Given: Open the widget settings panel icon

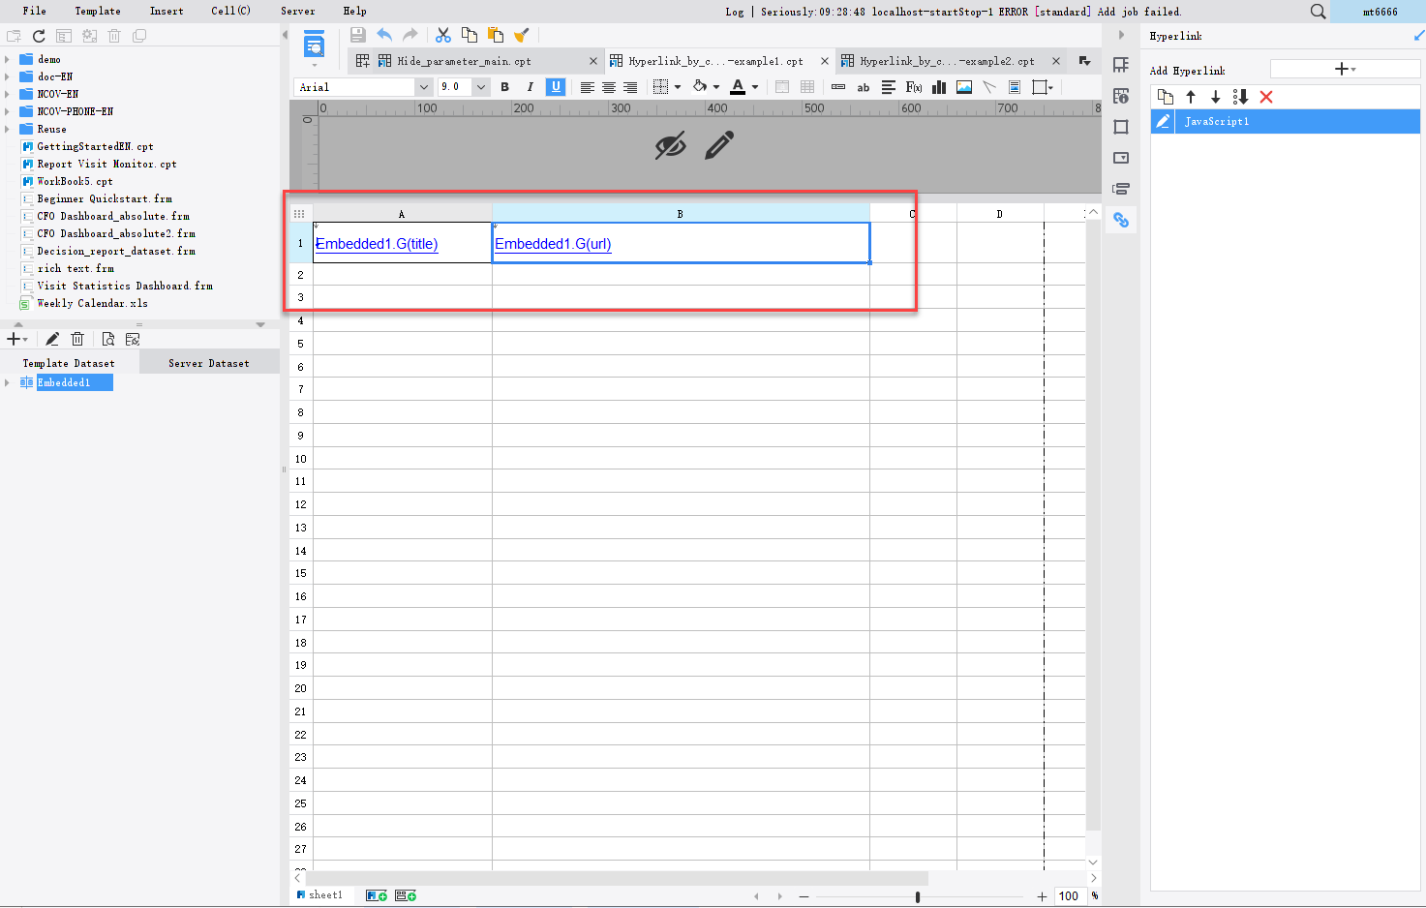Looking at the screenshot, I should click(x=1121, y=158).
